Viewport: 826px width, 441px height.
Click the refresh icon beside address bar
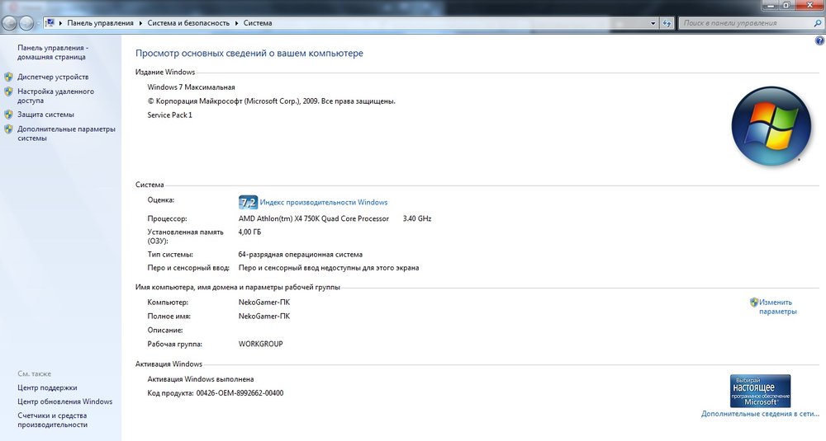[667, 23]
